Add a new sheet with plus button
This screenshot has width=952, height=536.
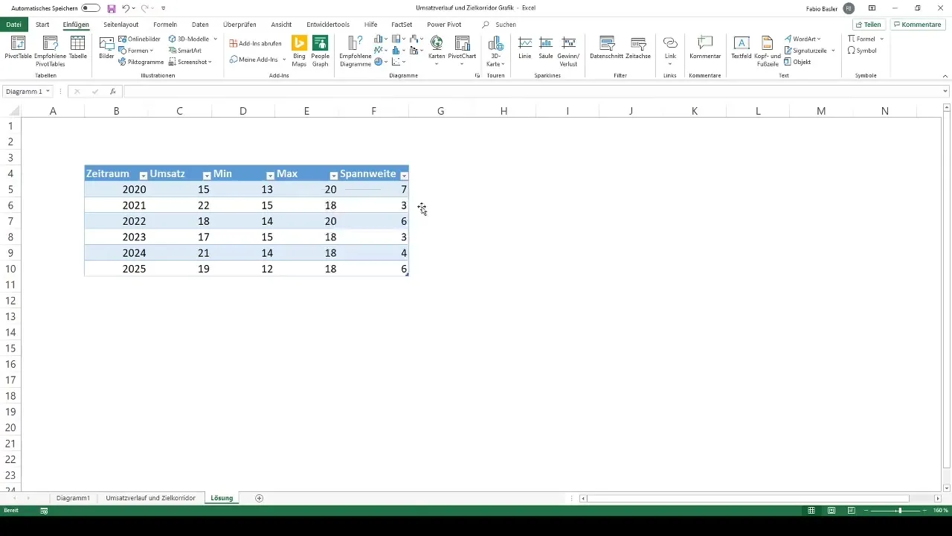(x=259, y=498)
